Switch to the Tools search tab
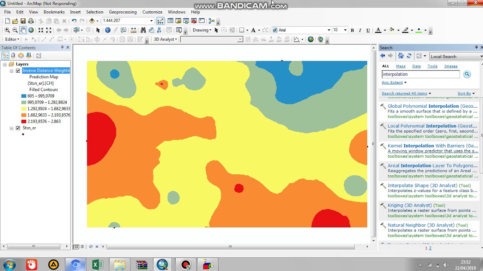This screenshot has height=271, width=483. tap(432, 66)
